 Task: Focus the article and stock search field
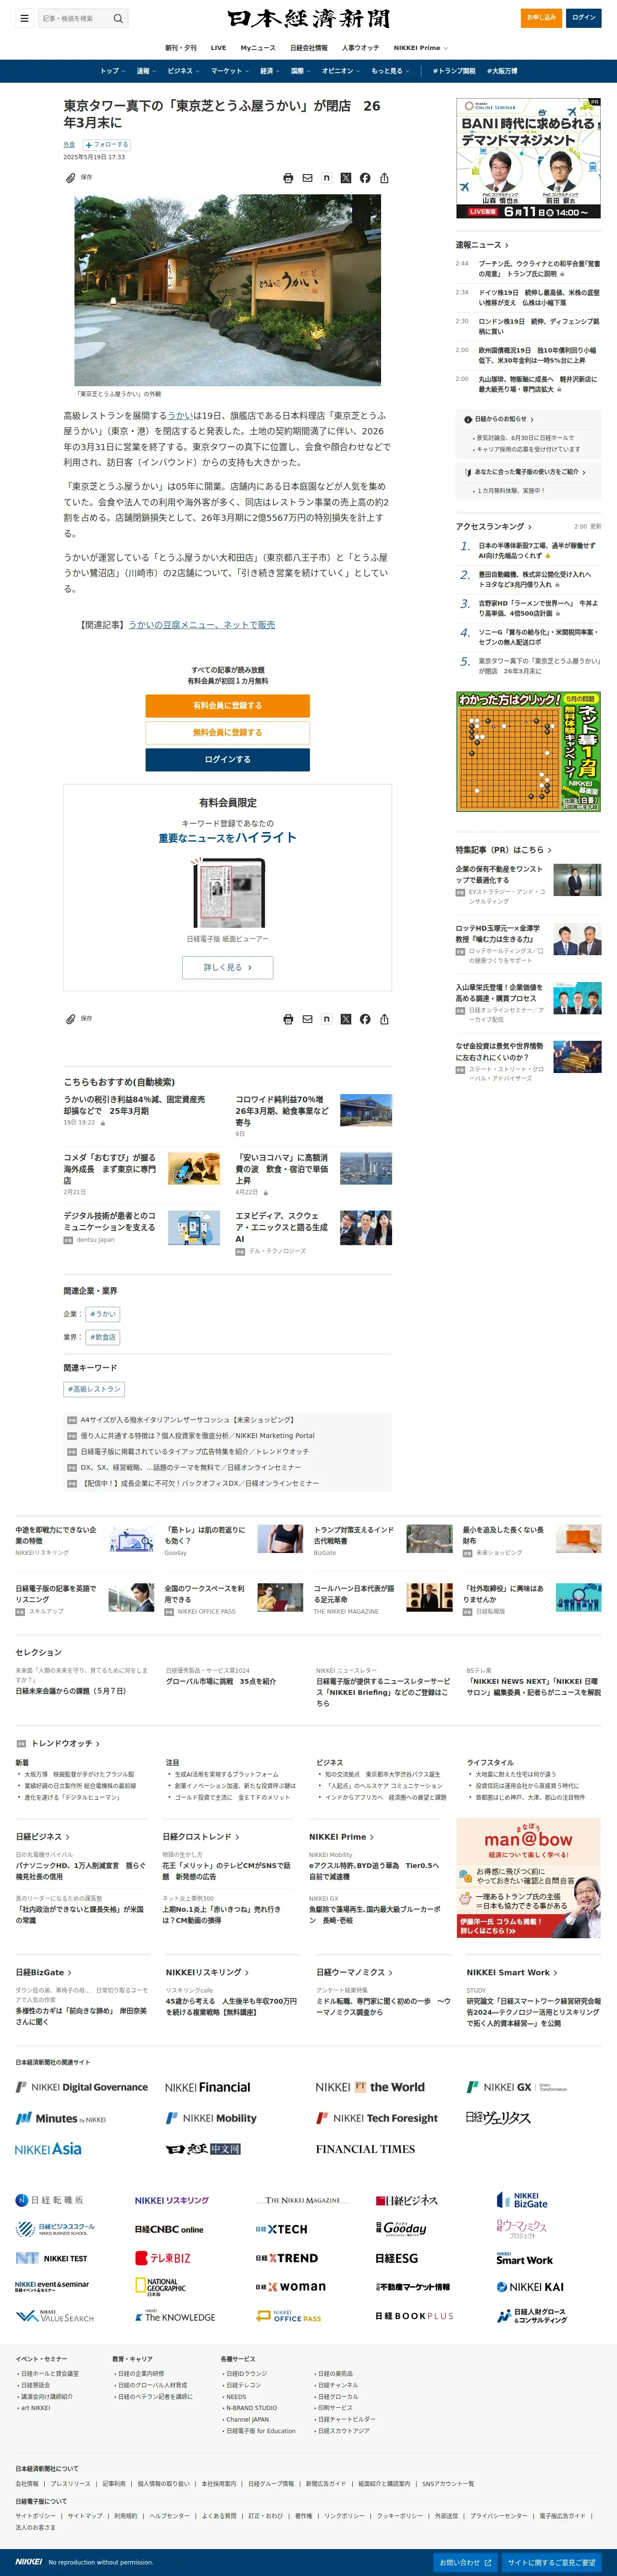point(76,18)
